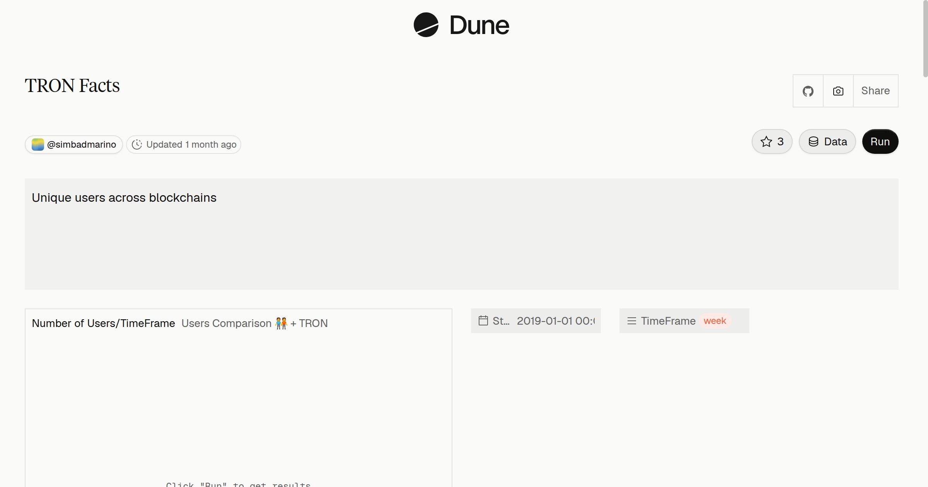
Task: Click the list icon beside TimeFrame
Action: [x=631, y=321]
